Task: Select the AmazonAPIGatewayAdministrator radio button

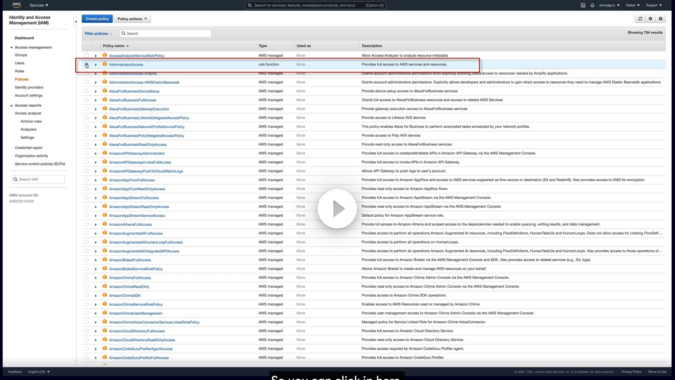Action: 87,153
